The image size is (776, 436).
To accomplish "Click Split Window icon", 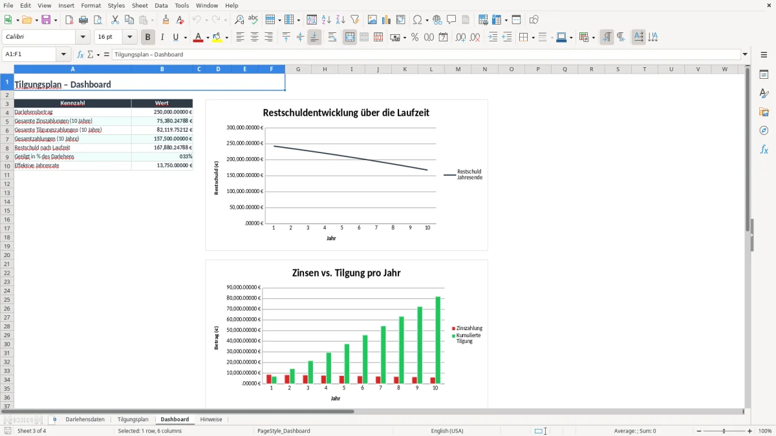I will coord(517,20).
